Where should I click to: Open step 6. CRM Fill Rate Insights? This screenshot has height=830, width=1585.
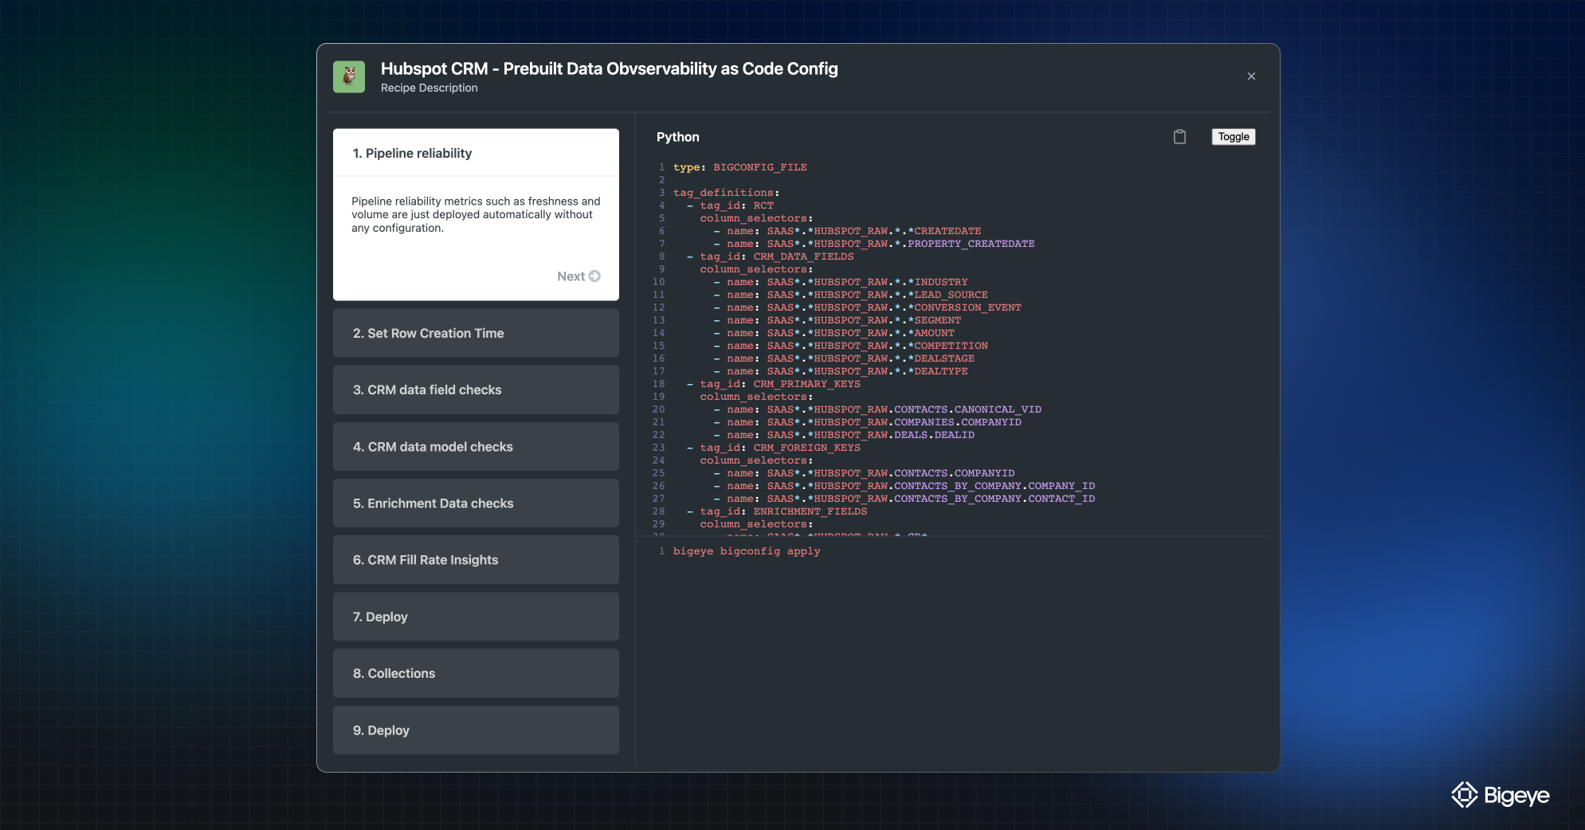click(x=476, y=560)
